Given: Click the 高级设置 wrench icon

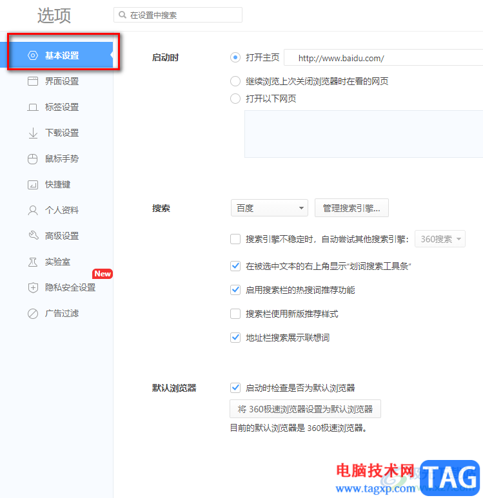Looking at the screenshot, I should 33,236.
